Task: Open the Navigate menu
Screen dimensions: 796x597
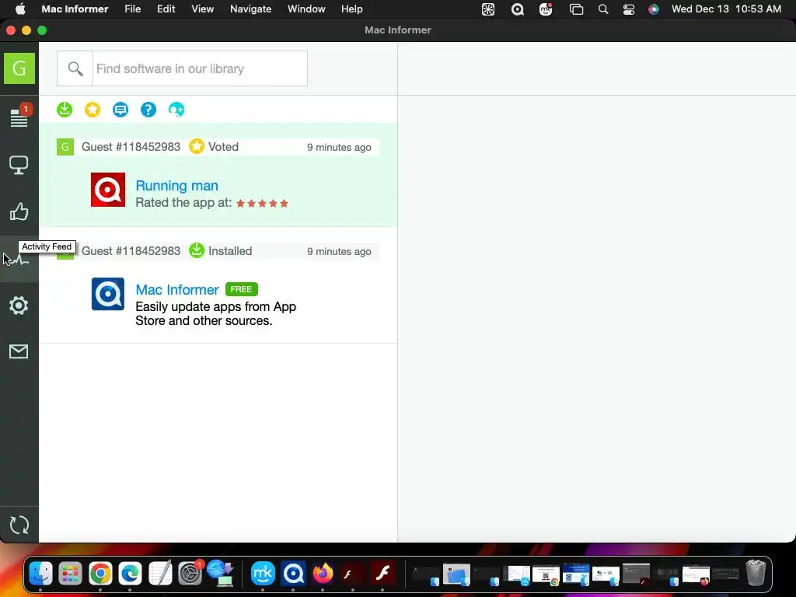Action: click(x=251, y=9)
